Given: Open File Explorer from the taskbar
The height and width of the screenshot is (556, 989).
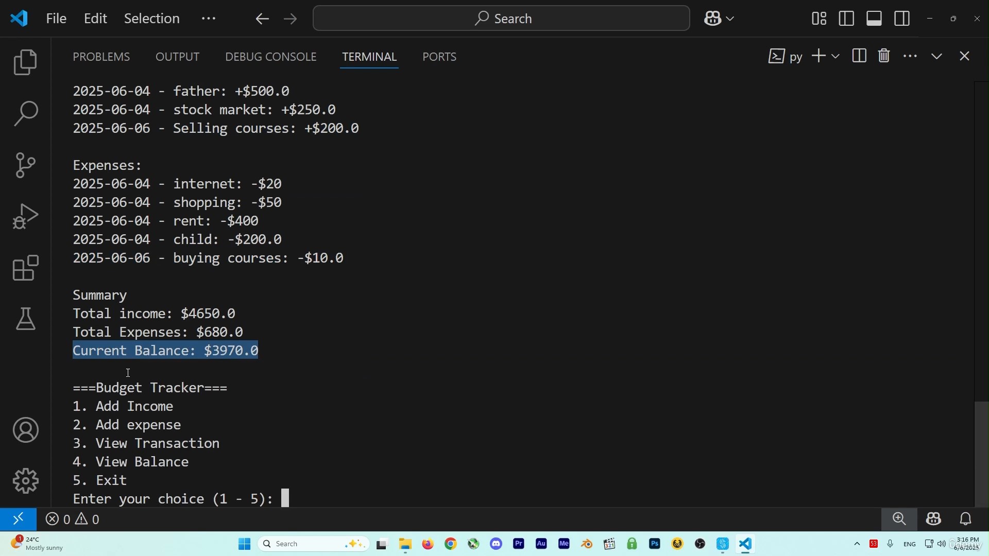Looking at the screenshot, I should pyautogui.click(x=405, y=544).
